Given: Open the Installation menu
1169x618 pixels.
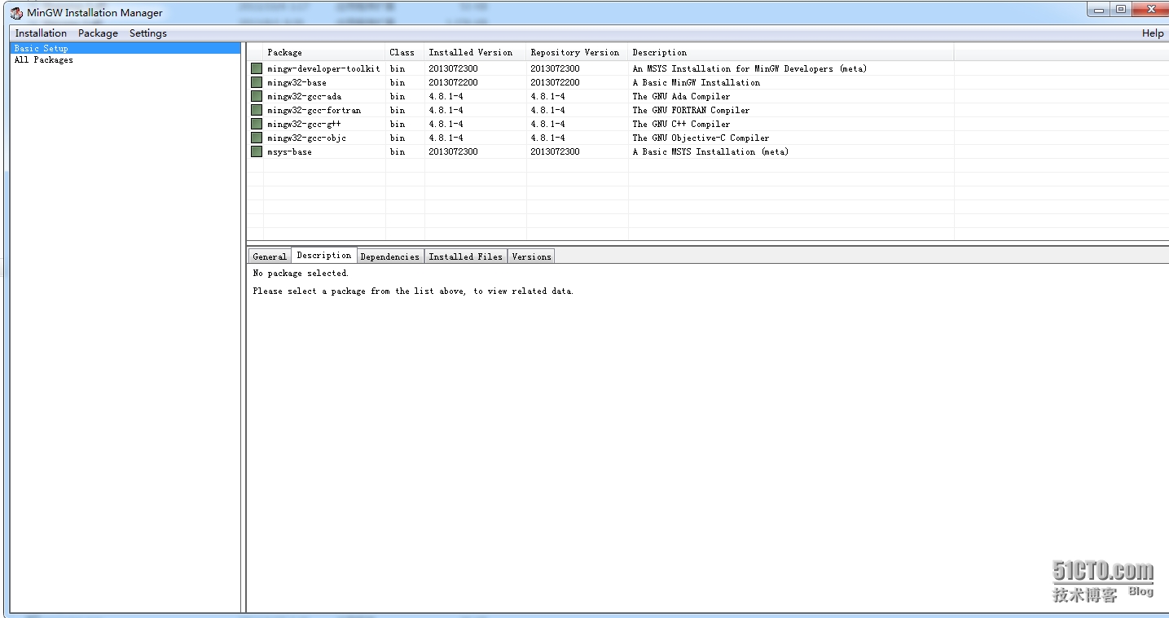Looking at the screenshot, I should coord(41,33).
